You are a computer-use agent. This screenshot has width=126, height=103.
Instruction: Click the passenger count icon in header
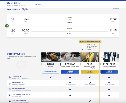tap(27, 6)
